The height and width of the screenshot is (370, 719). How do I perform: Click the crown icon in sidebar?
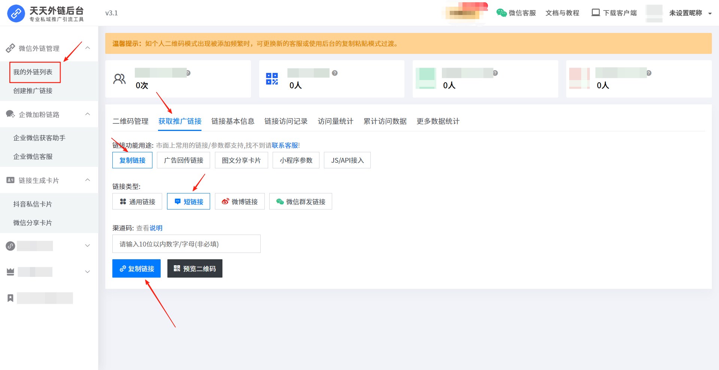pos(10,272)
